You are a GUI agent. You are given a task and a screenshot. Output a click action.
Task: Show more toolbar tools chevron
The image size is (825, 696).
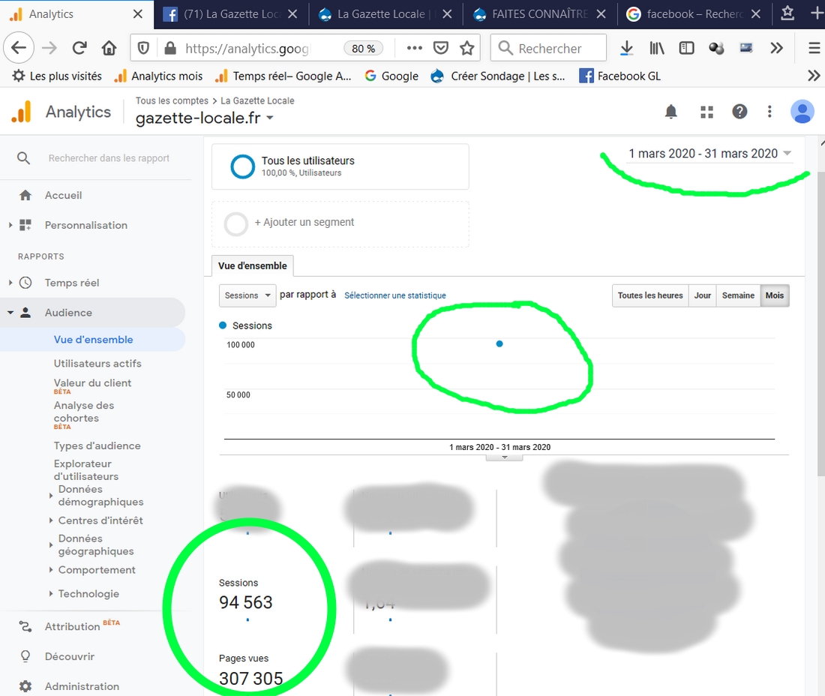[776, 49]
